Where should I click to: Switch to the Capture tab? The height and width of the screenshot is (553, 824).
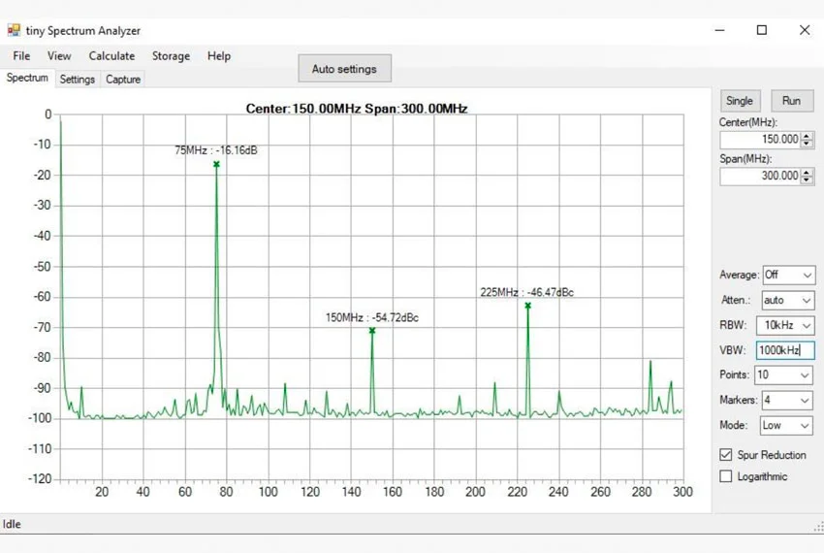coord(123,80)
